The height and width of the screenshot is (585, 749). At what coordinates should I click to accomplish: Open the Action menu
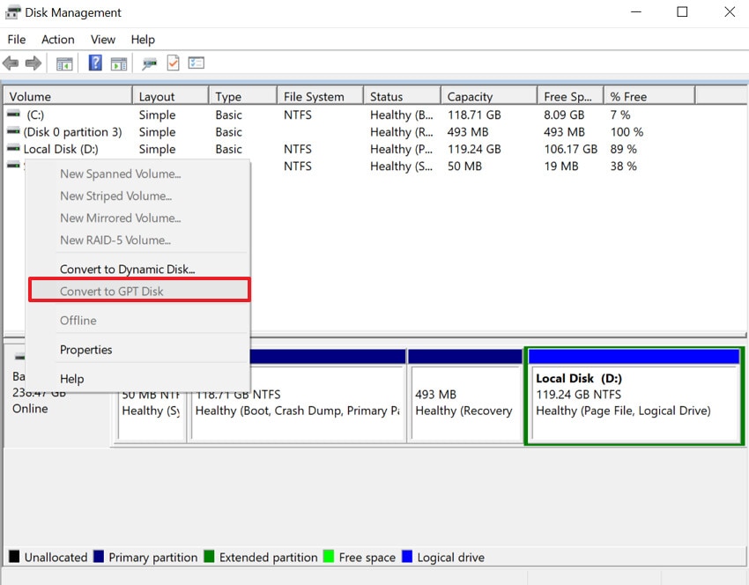[57, 40]
